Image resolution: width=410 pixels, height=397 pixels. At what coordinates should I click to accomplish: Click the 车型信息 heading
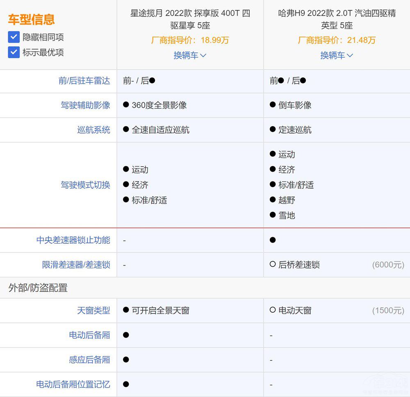(31, 19)
